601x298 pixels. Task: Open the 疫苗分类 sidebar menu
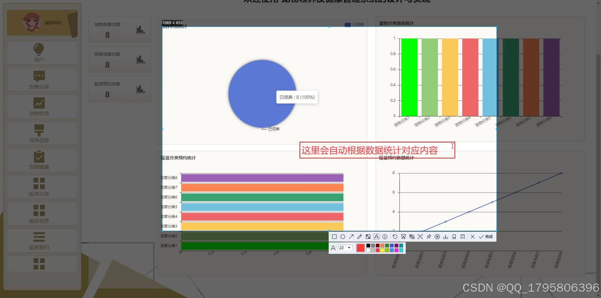42,187
